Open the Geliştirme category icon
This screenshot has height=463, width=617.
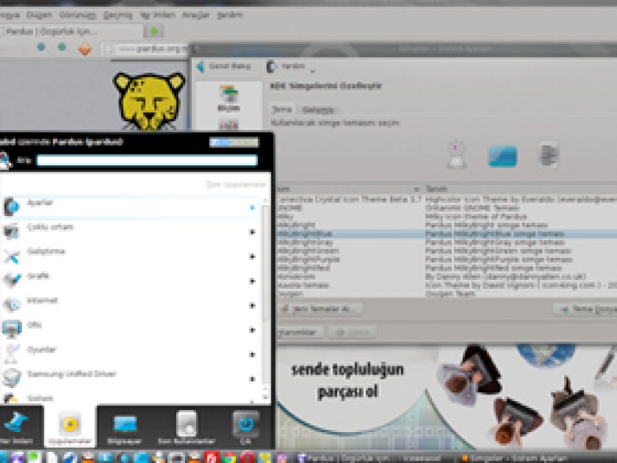coord(11,256)
